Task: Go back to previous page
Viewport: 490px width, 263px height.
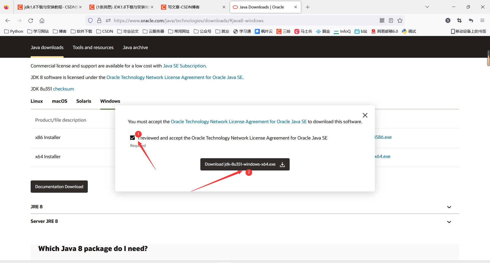Action: tap(8, 21)
